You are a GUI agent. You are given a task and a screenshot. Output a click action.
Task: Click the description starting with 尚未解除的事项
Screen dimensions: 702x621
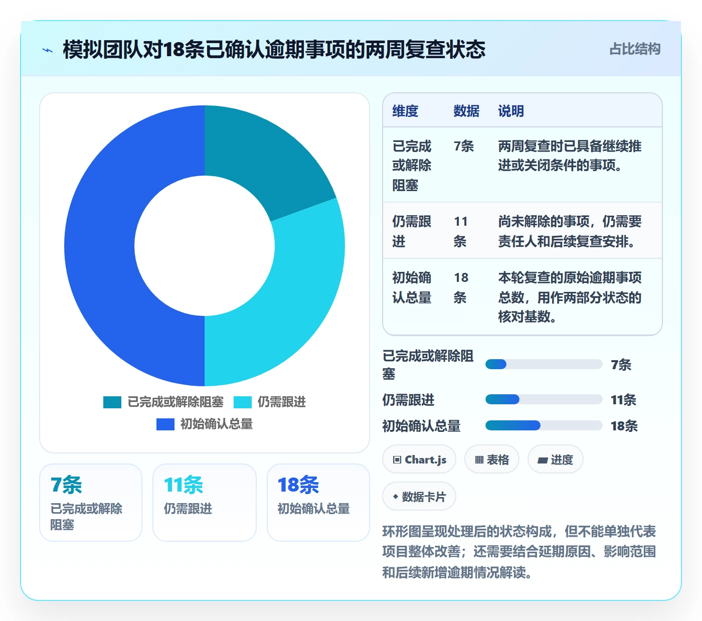[570, 231]
